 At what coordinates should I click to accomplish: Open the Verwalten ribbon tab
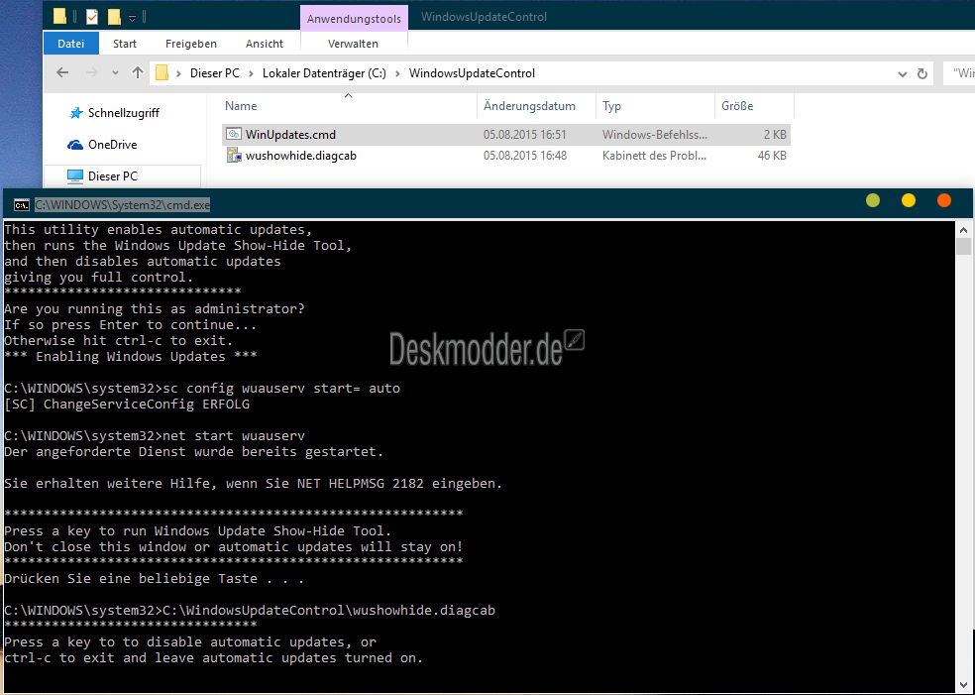[353, 44]
